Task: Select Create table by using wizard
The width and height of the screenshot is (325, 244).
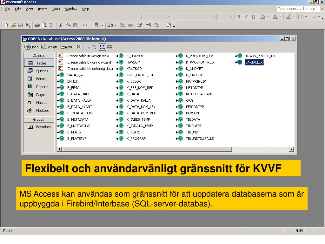Action: coord(89,62)
